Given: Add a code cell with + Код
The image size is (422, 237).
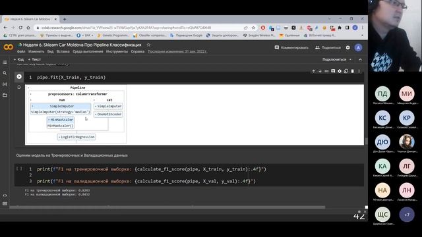Looking at the screenshot, I should [19, 59].
